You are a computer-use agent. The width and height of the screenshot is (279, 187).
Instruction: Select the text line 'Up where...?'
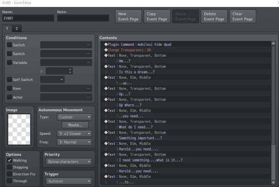(x=186, y=105)
